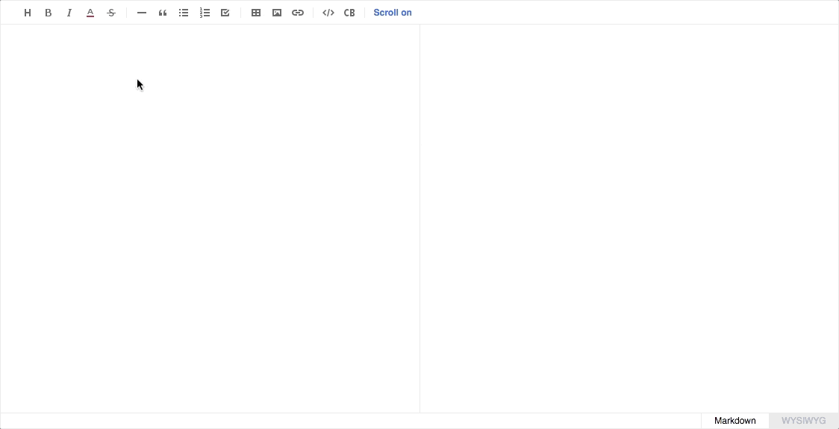Open the text color picker
Viewport: 839px width, 429px height.
(x=90, y=13)
